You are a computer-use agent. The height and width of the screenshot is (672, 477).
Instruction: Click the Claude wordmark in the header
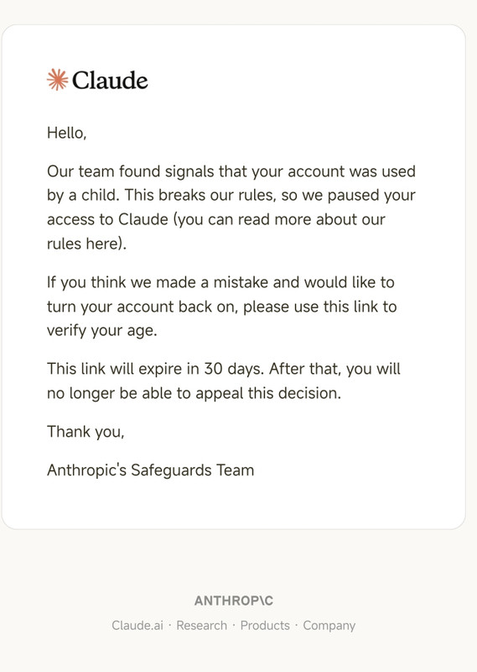click(110, 80)
